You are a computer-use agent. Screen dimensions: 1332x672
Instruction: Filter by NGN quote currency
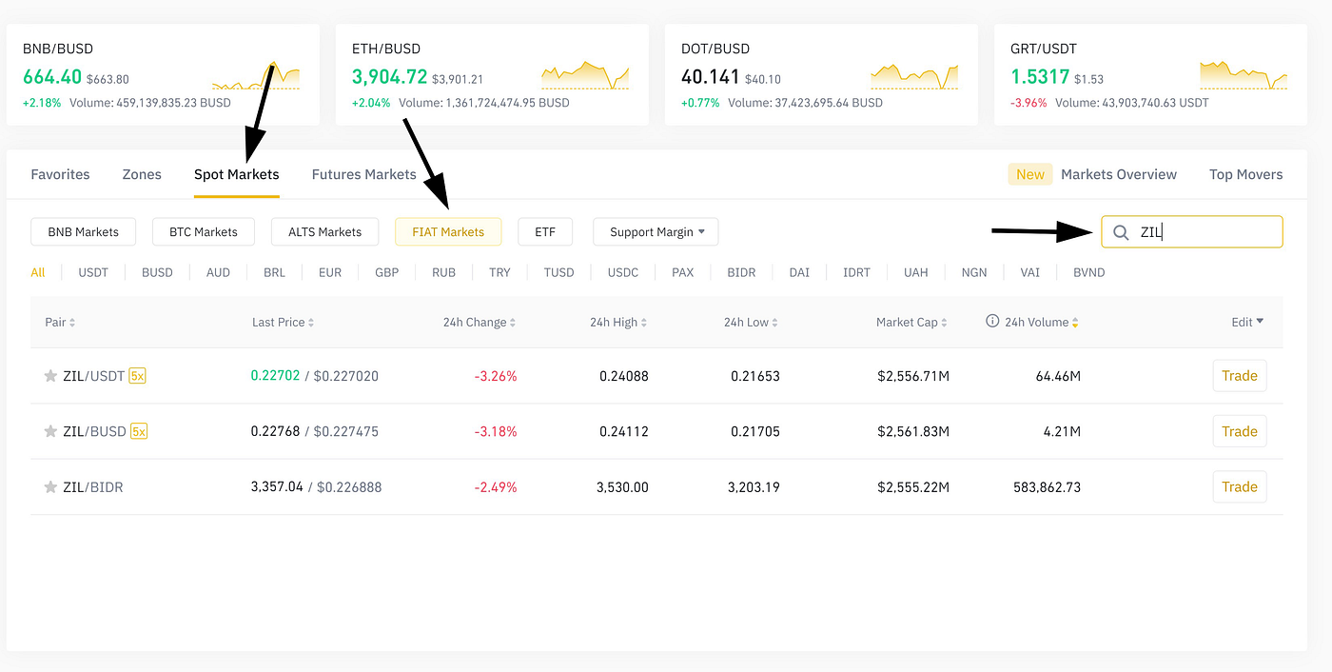pos(974,272)
